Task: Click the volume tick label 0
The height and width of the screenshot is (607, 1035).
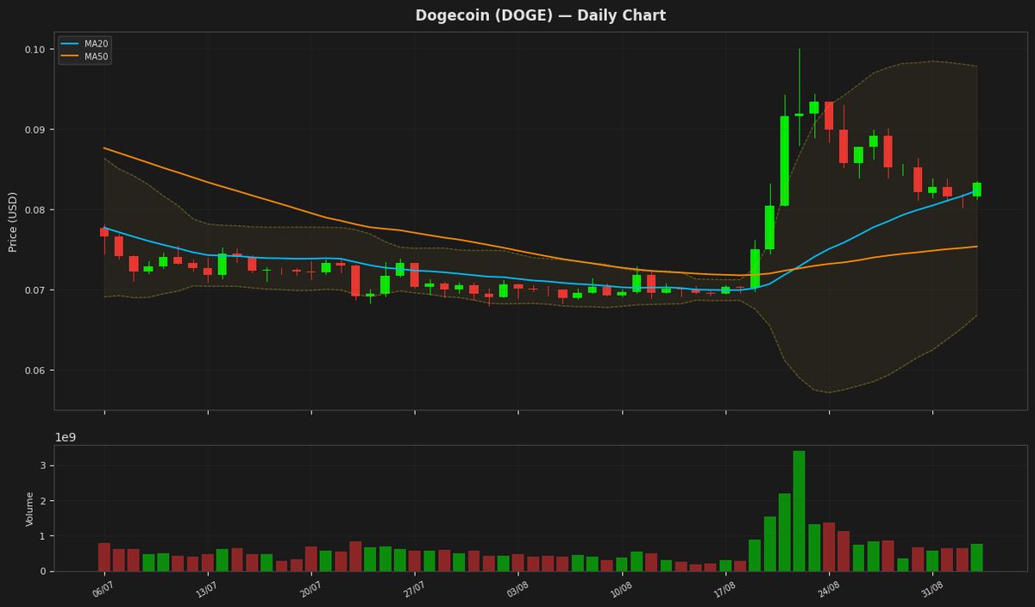Action: tap(44, 572)
